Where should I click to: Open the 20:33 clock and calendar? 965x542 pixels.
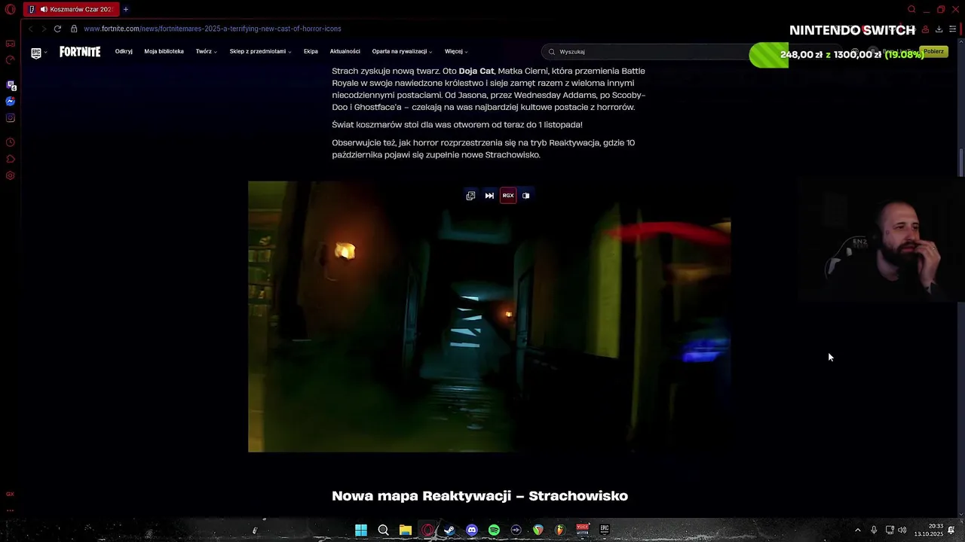point(929,530)
